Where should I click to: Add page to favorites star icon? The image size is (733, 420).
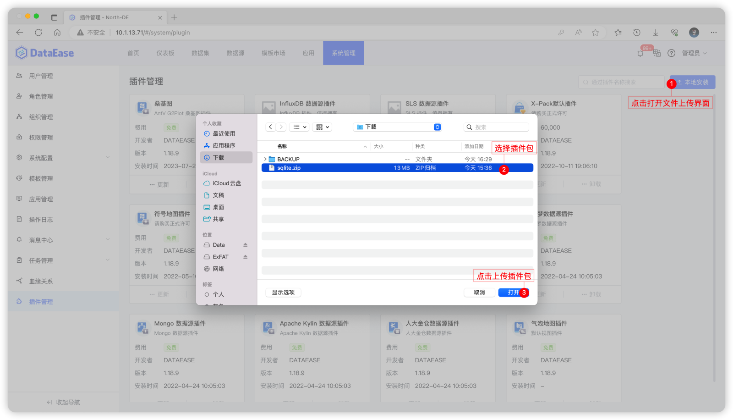(x=595, y=33)
